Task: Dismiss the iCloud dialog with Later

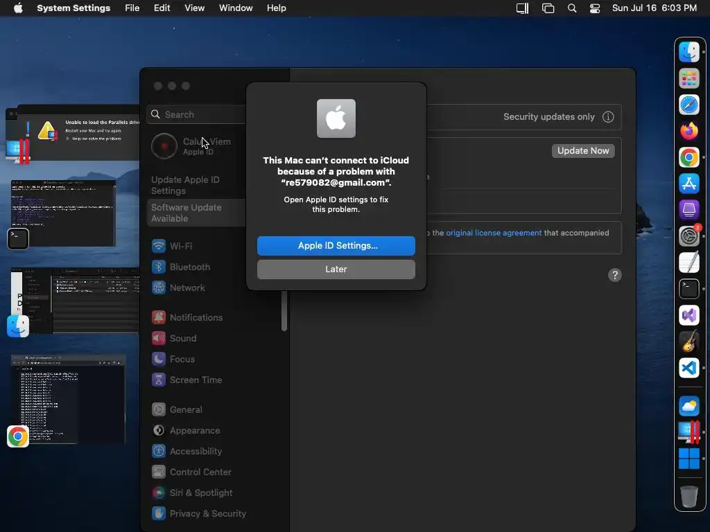Action: (x=336, y=269)
